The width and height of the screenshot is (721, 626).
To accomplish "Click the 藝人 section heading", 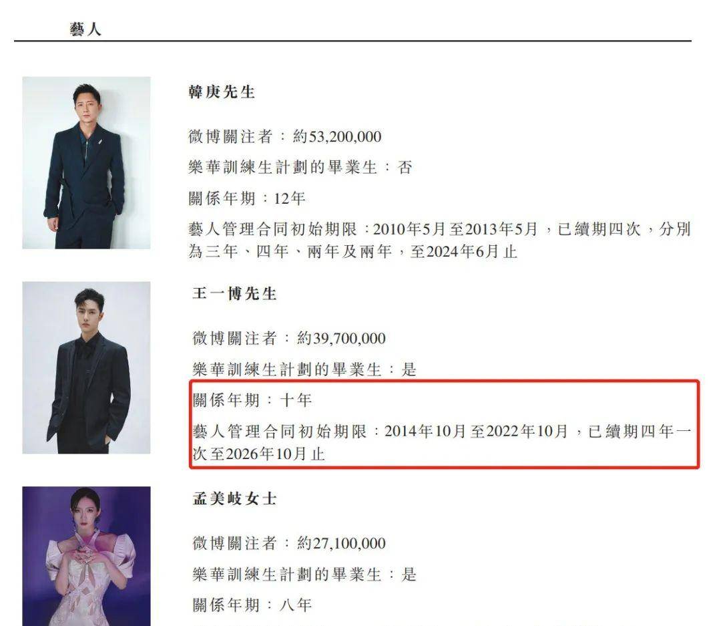I will (x=85, y=29).
